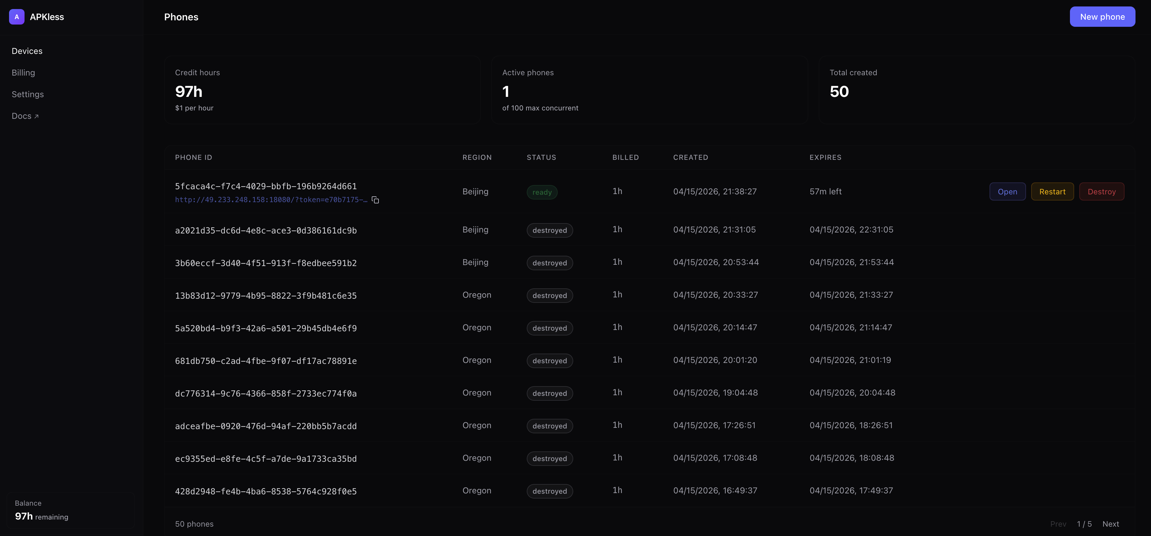
Task: Click the APKless logo icon
Action: pos(16,17)
